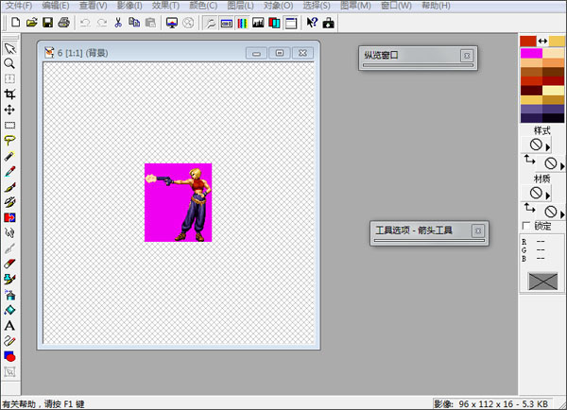This screenshot has width=567, height=410.
Task: Select the Magic Wand tool
Action: pyautogui.click(x=9, y=156)
